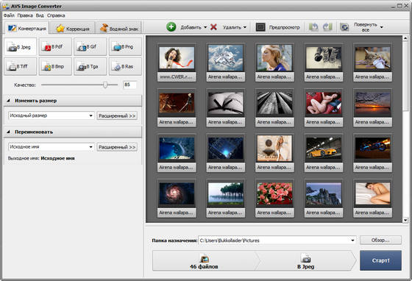Click the Rotate all (Повернуть все) icon
This screenshot has height=281, width=412.
(344, 26)
